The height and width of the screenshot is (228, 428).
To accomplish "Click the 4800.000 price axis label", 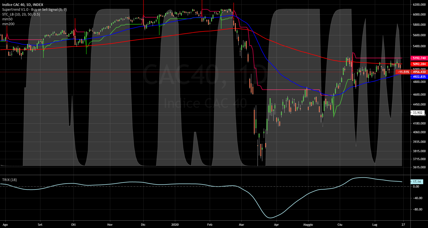I will [x=419, y=82].
